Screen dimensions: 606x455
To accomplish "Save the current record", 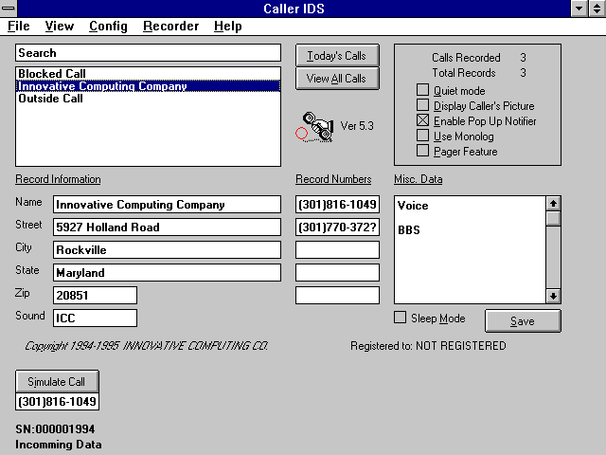I will (x=522, y=321).
